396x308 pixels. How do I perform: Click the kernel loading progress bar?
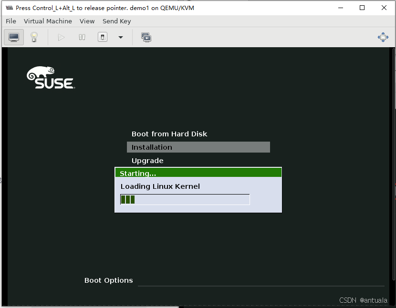pyautogui.click(x=185, y=199)
